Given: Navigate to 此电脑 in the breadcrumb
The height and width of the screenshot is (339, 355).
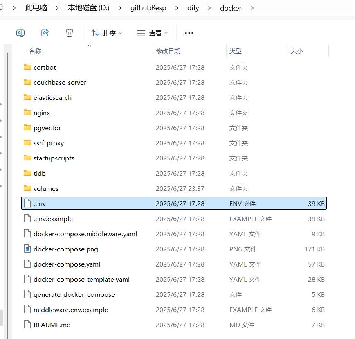Looking at the screenshot, I should (36, 8).
